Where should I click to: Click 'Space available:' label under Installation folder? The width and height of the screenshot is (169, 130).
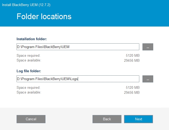(x=29, y=60)
